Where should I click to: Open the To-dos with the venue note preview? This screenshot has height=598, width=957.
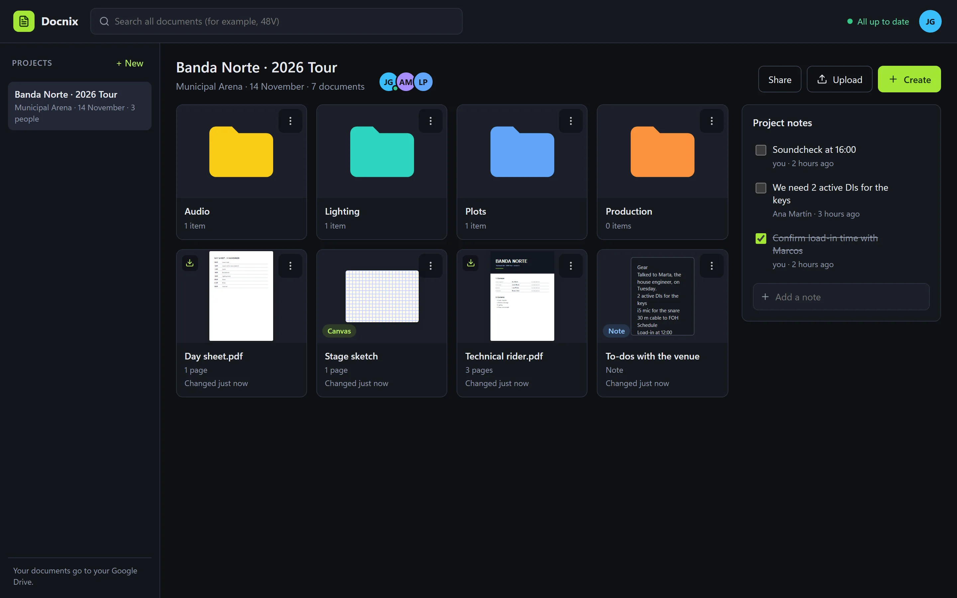pyautogui.click(x=662, y=296)
